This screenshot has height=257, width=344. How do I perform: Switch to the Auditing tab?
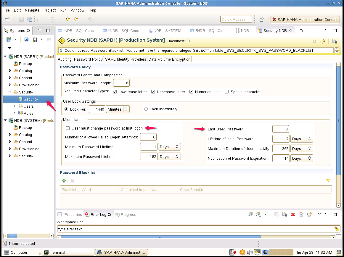point(65,59)
